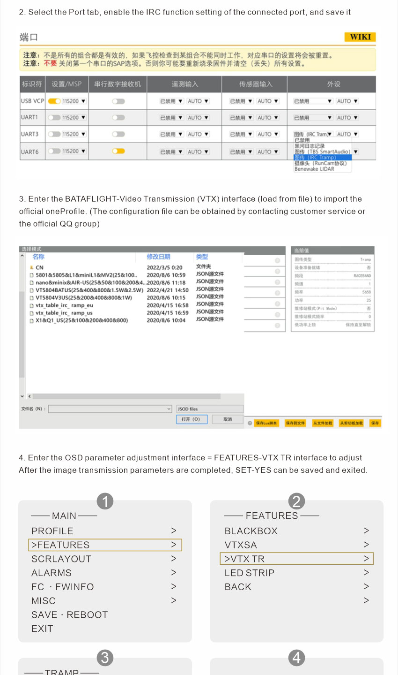Expand the file name combo box
The height and width of the screenshot is (675, 398).
point(169,409)
